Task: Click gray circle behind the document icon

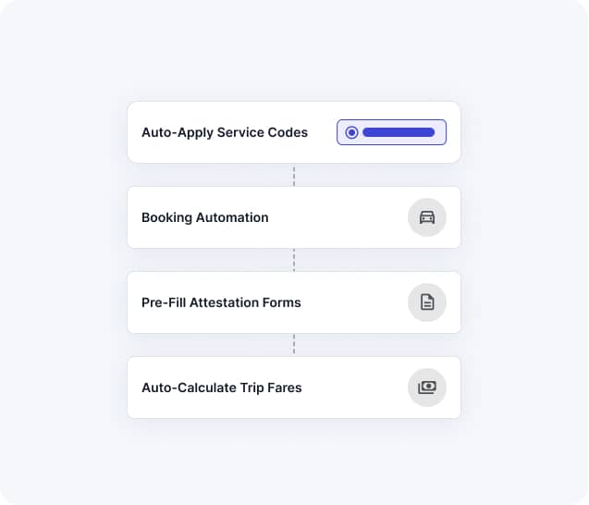Action: (x=427, y=302)
